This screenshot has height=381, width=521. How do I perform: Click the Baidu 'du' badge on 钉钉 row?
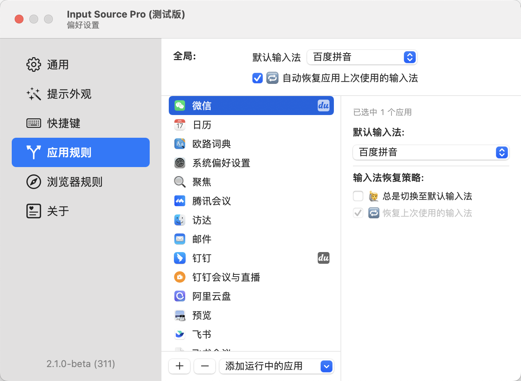(x=323, y=258)
